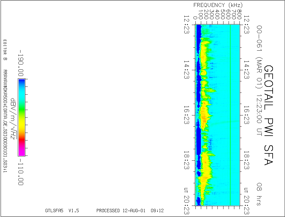Click the GTLSFA5 V1.5 version text
This screenshot has width=285, height=217.
pyautogui.click(x=62, y=211)
